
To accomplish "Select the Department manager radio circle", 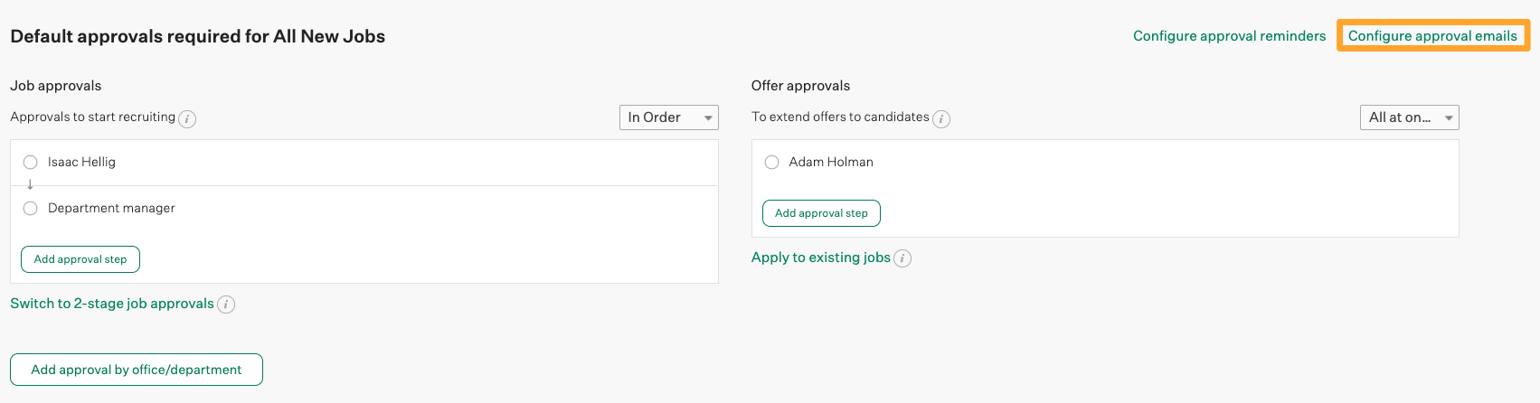I will coord(31,209).
